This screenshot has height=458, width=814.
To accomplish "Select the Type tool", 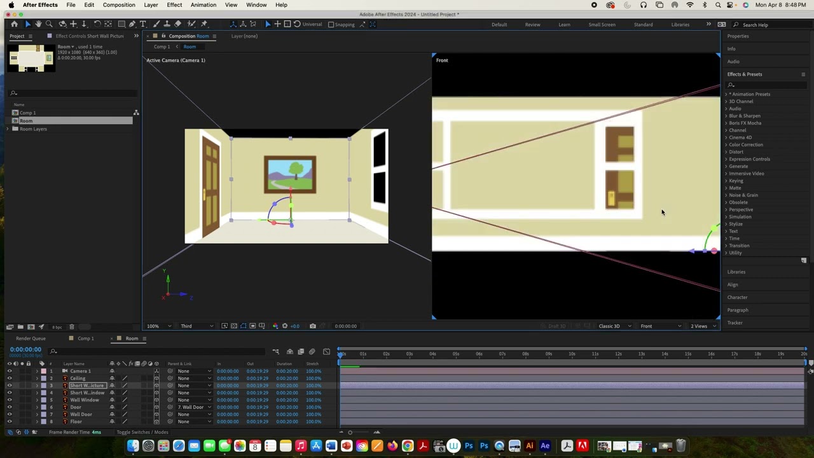I will pyautogui.click(x=143, y=24).
